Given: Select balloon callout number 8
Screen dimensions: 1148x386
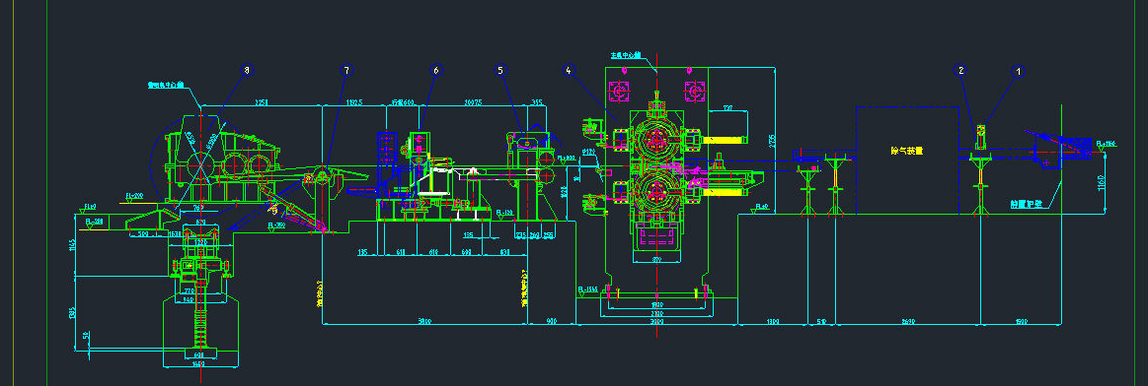Looking at the screenshot, I should [246, 71].
